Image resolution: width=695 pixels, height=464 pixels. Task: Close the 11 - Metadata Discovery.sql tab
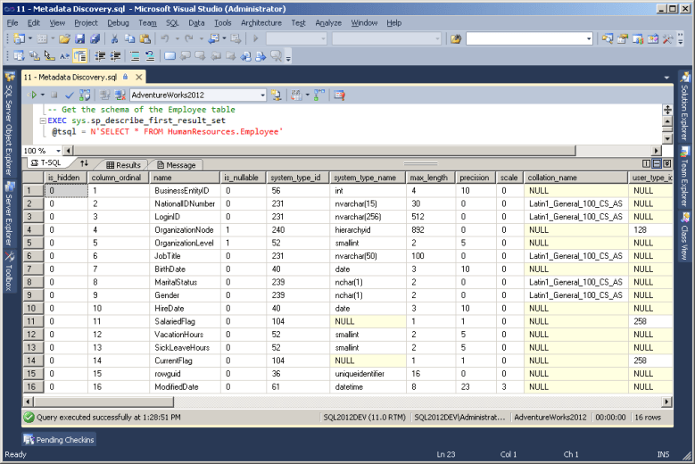(x=139, y=77)
